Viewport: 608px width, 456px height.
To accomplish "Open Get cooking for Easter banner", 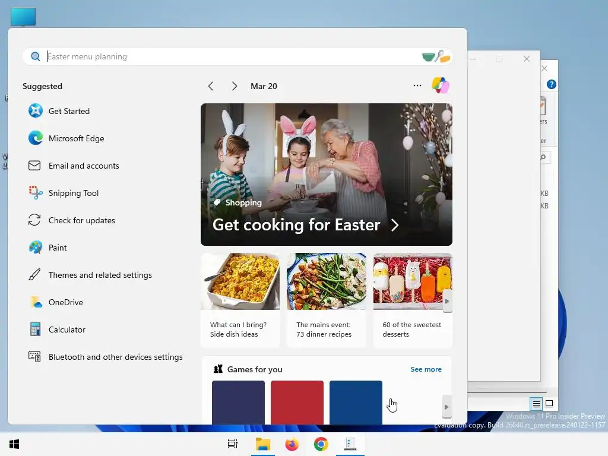I will (327, 175).
